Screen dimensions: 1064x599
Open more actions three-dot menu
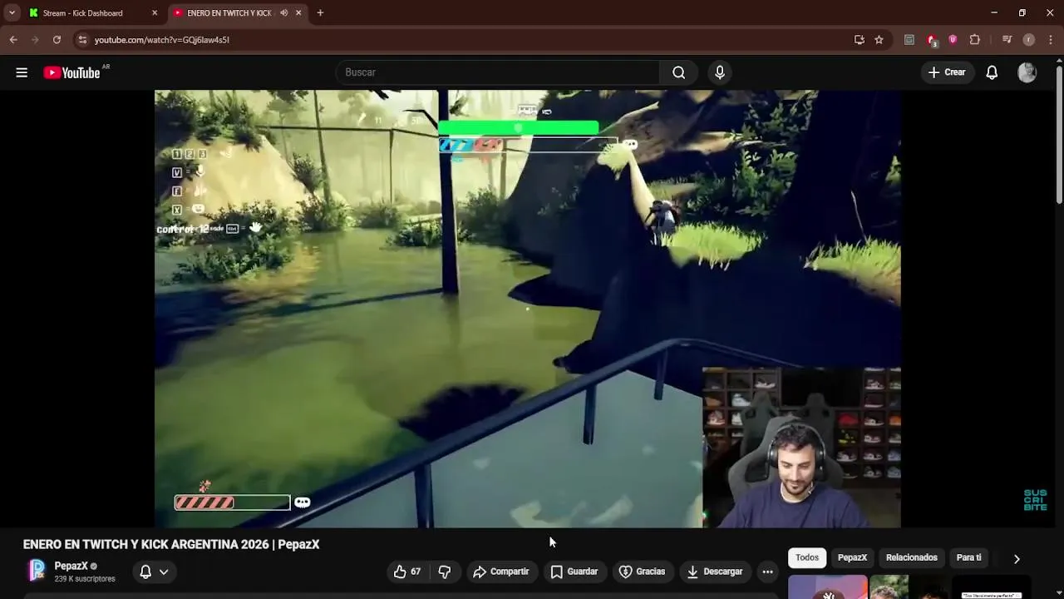coord(768,572)
